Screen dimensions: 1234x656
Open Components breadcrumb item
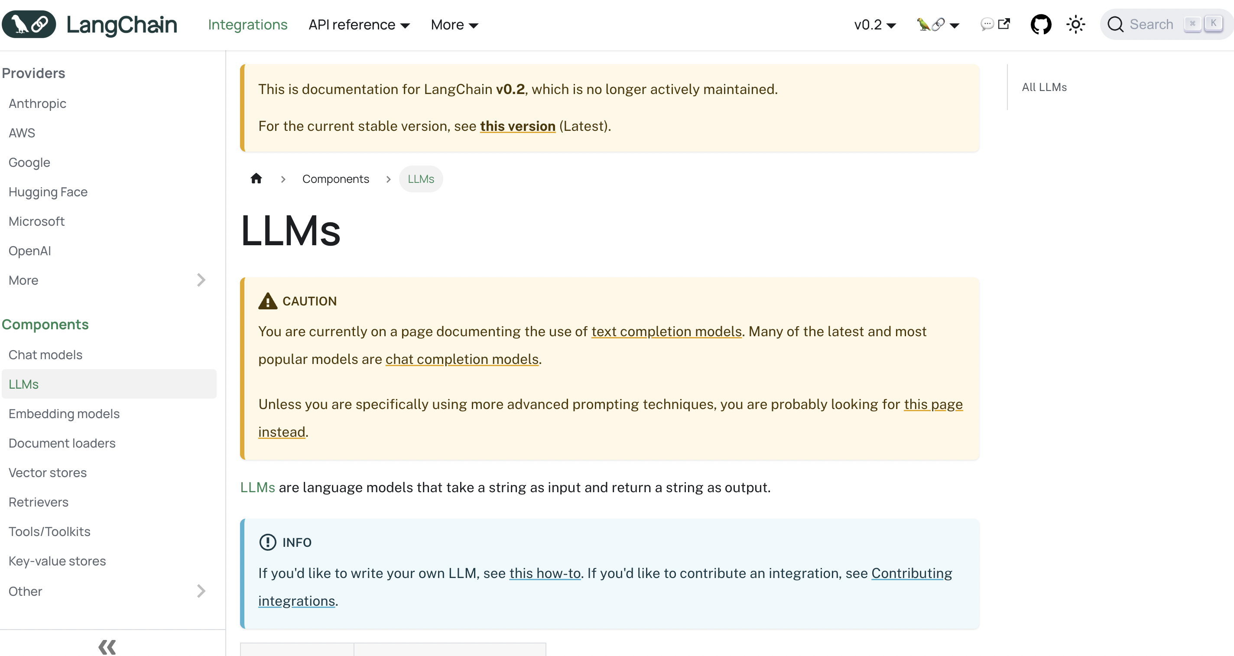pyautogui.click(x=335, y=179)
